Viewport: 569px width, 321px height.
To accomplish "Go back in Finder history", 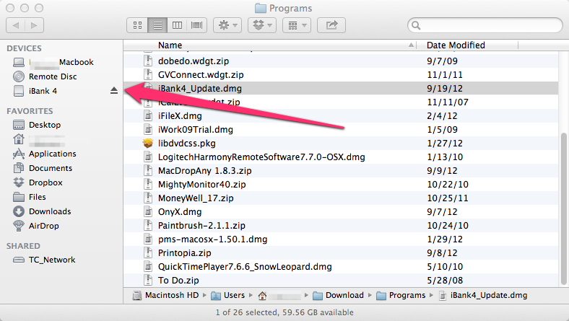I will 16,25.
